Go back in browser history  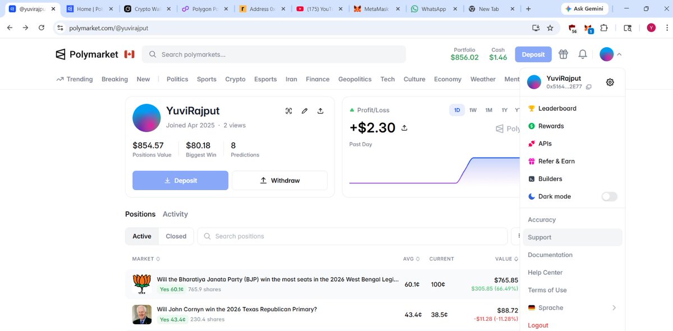pyautogui.click(x=10, y=27)
